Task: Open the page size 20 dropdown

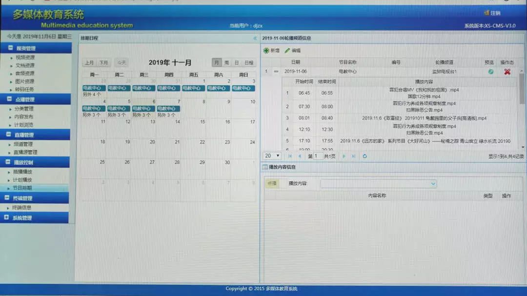Action: pyautogui.click(x=272, y=156)
